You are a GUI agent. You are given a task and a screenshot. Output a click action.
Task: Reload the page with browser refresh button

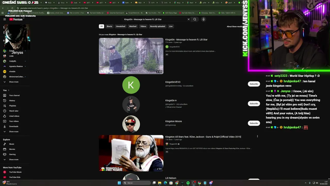12,8
